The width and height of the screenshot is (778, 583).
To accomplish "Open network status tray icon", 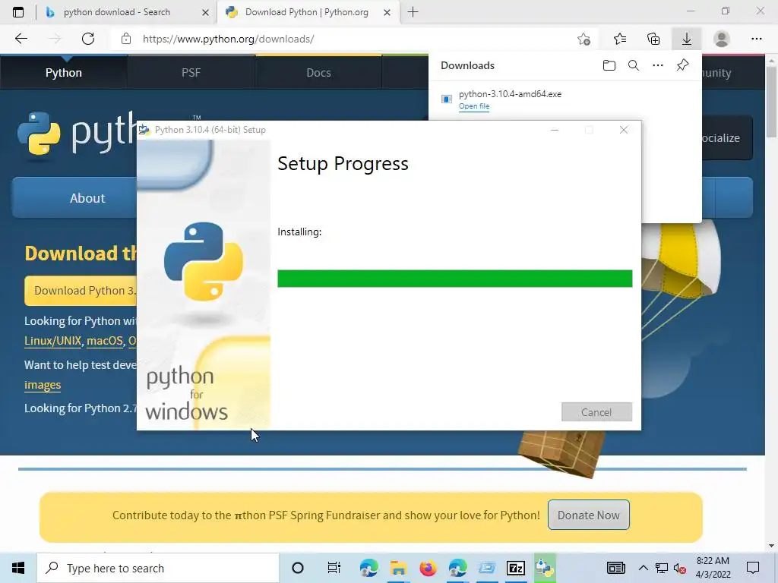I will (662, 568).
